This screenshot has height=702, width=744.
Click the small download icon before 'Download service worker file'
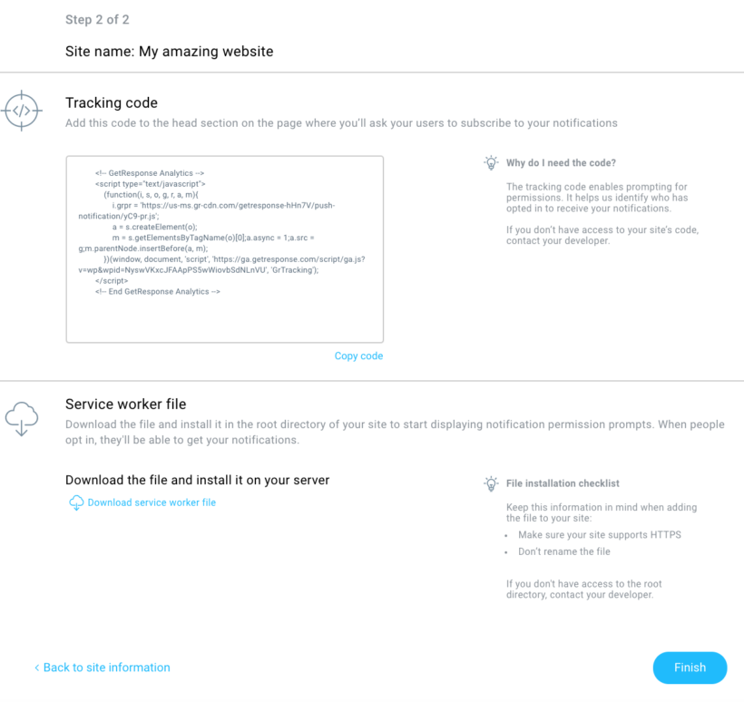76,502
